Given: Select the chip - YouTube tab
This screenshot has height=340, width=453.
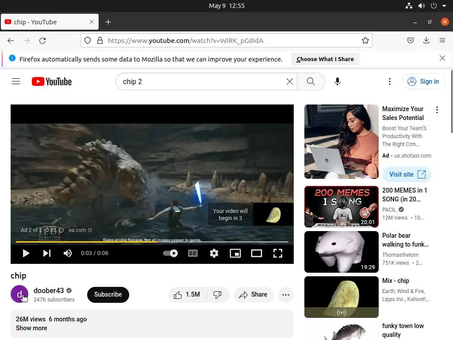Looking at the screenshot, I should [50, 22].
